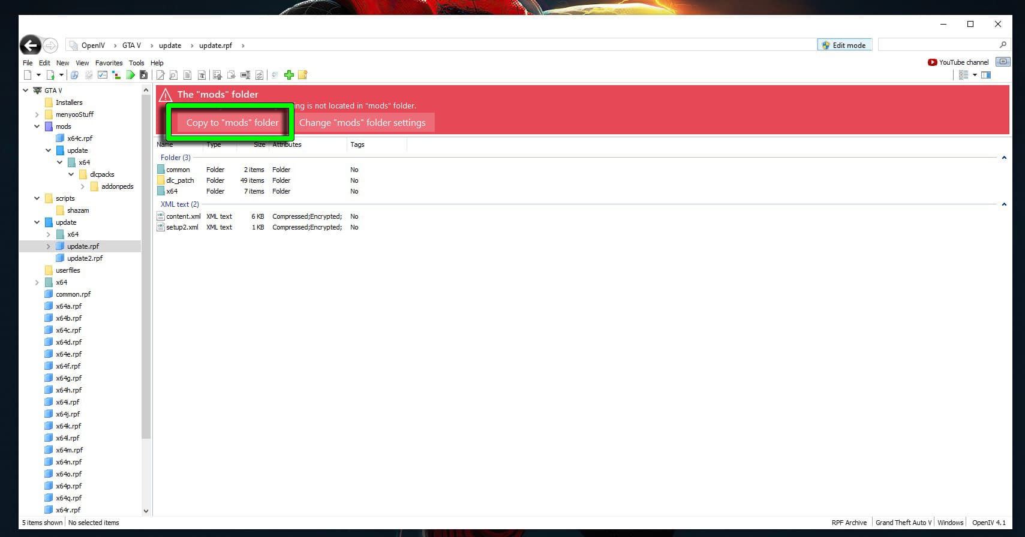Toggle the preview pane layout button

coord(986,75)
